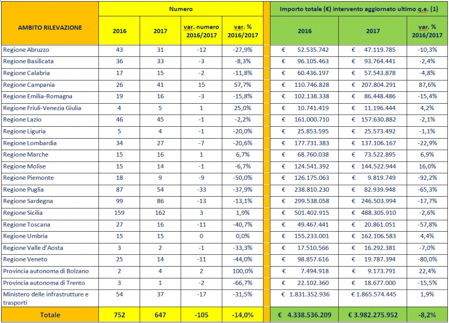Select the Numero group header

(181, 10)
